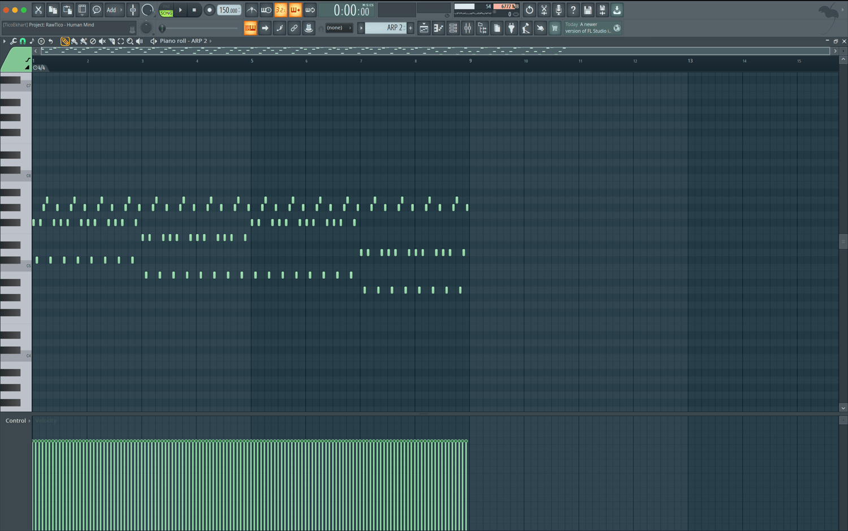Click the arrow auto-scroll toggle icon
The height and width of the screenshot is (531, 848).
[265, 28]
